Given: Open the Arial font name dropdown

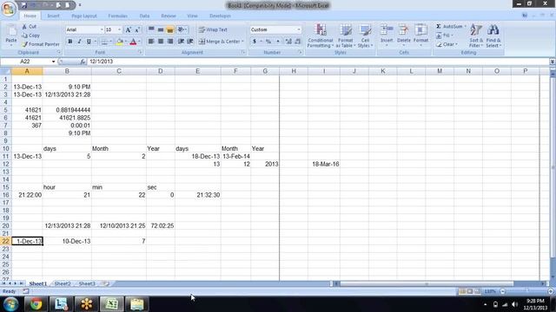Looking at the screenshot, I should [102, 29].
